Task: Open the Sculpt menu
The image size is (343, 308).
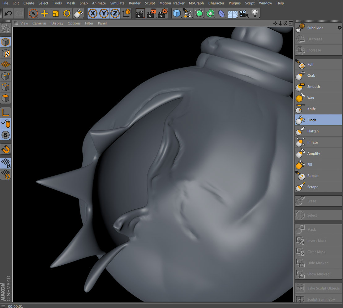Action: (x=150, y=3)
